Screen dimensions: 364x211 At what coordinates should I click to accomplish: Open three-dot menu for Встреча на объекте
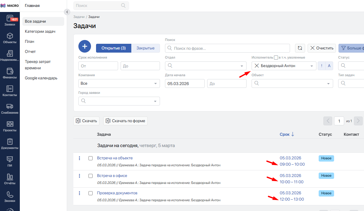(79, 158)
